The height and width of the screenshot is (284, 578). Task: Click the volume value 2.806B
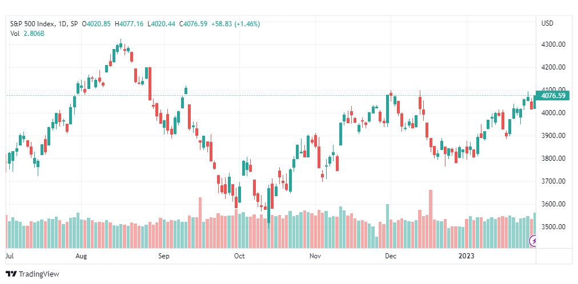[34, 34]
